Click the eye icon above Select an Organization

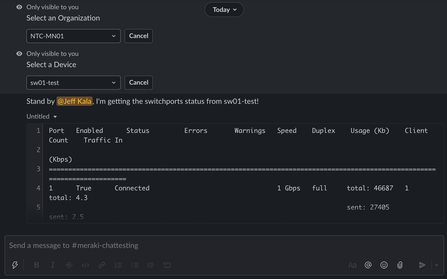coord(20,7)
